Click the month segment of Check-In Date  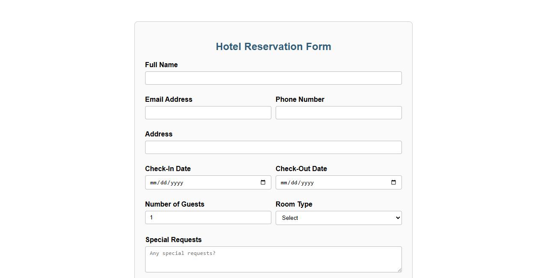coord(153,182)
